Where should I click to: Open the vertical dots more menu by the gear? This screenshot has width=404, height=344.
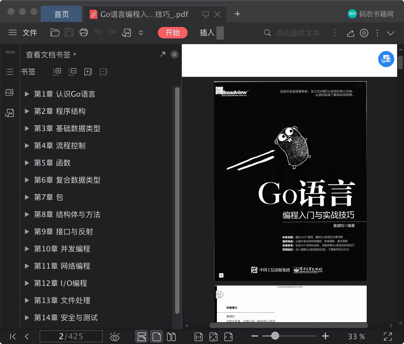tap(377, 33)
